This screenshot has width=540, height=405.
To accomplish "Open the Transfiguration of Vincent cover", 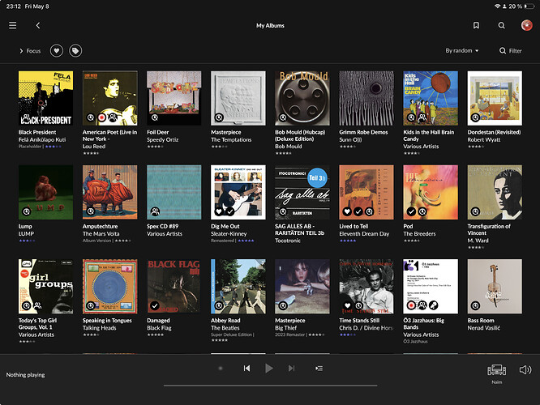I will 495,192.
